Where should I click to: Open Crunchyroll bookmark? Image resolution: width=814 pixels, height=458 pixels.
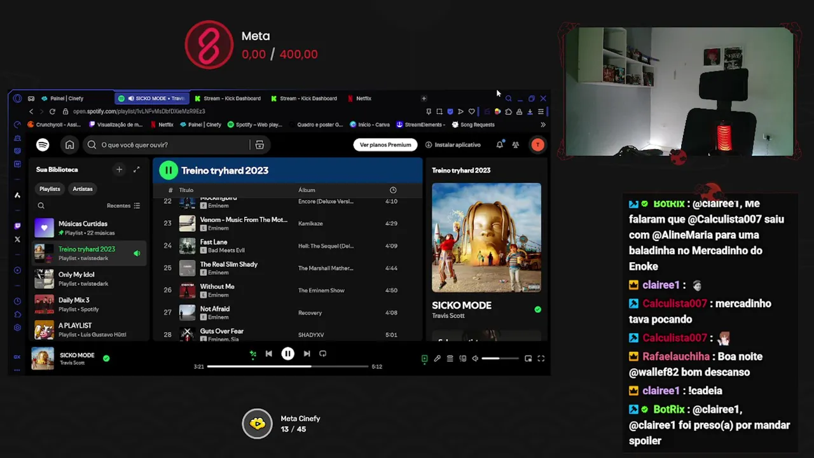tap(54, 125)
